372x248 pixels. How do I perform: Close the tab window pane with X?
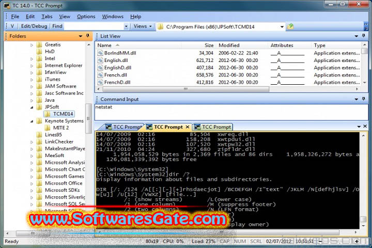point(365,126)
